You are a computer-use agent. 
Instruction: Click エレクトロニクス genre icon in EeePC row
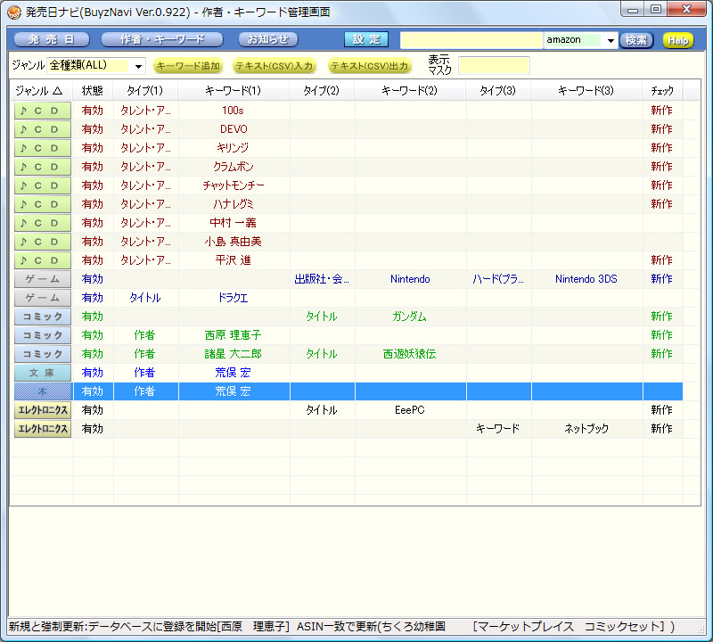click(42, 410)
